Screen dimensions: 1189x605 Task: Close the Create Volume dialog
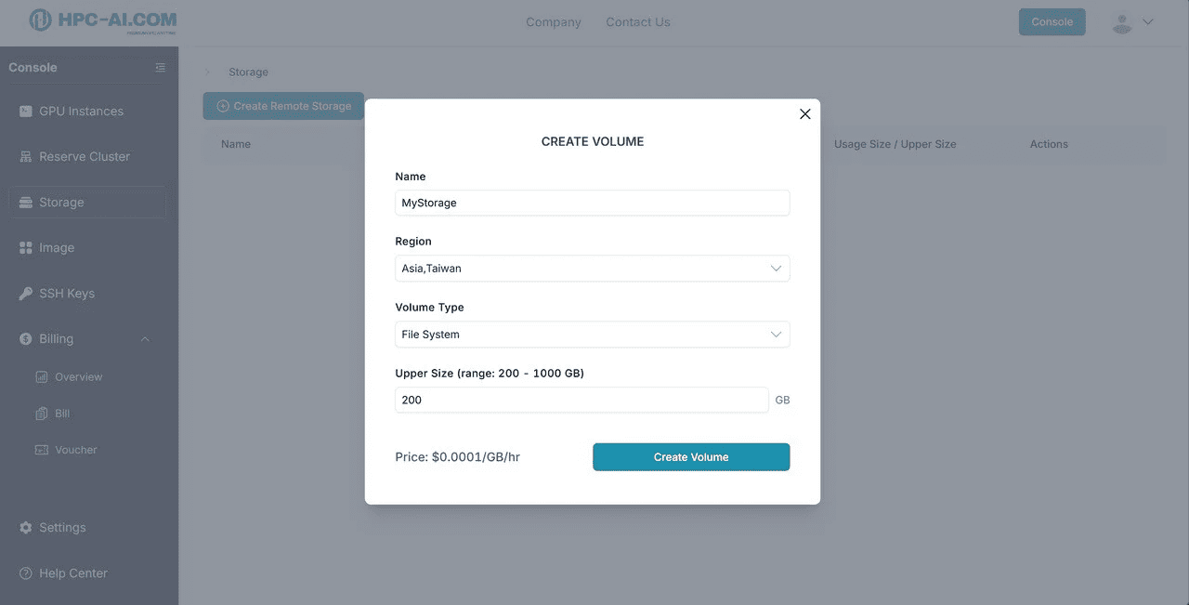tap(805, 114)
